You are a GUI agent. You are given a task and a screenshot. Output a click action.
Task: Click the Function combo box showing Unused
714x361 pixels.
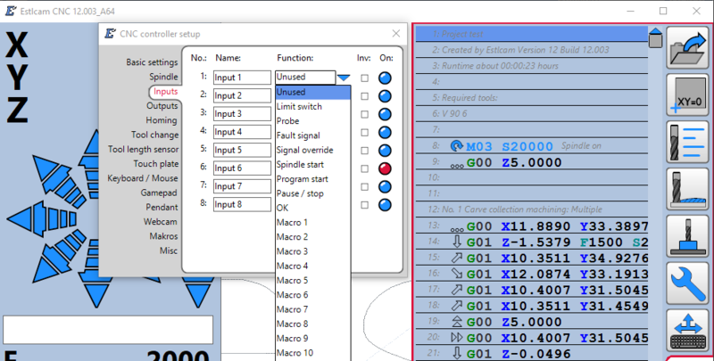[305, 78]
